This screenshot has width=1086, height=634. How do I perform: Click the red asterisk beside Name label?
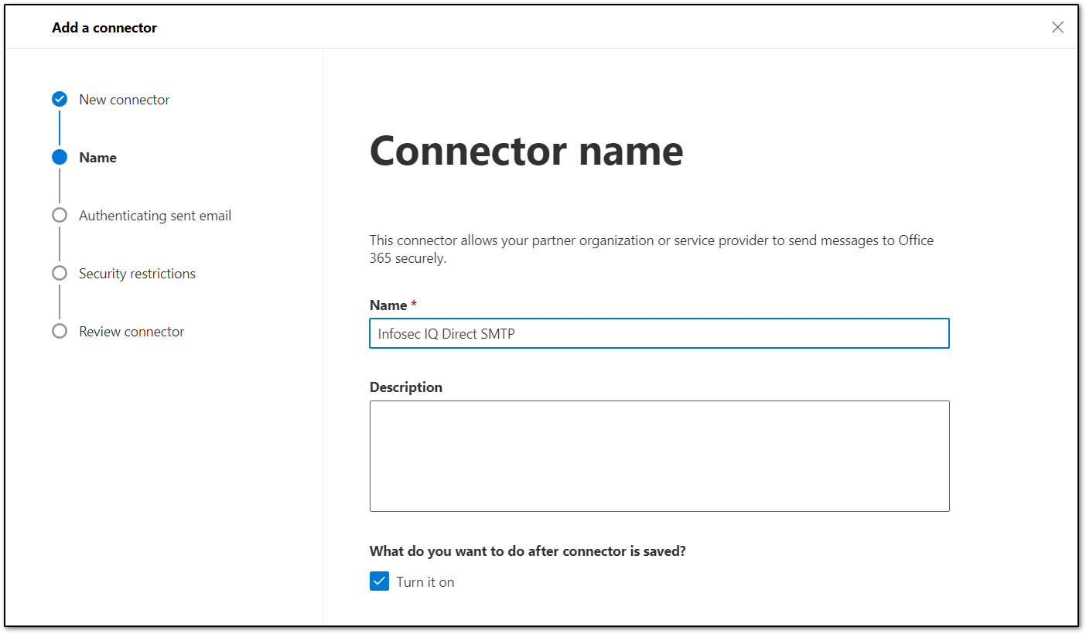point(414,305)
